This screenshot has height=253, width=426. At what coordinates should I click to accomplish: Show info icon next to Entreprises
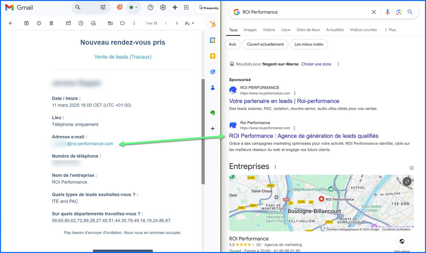[411, 168]
